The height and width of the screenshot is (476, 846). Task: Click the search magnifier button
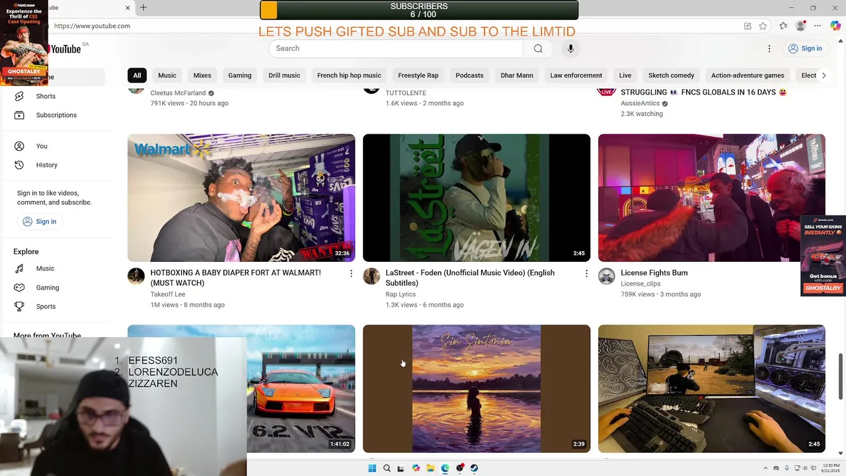(x=538, y=48)
